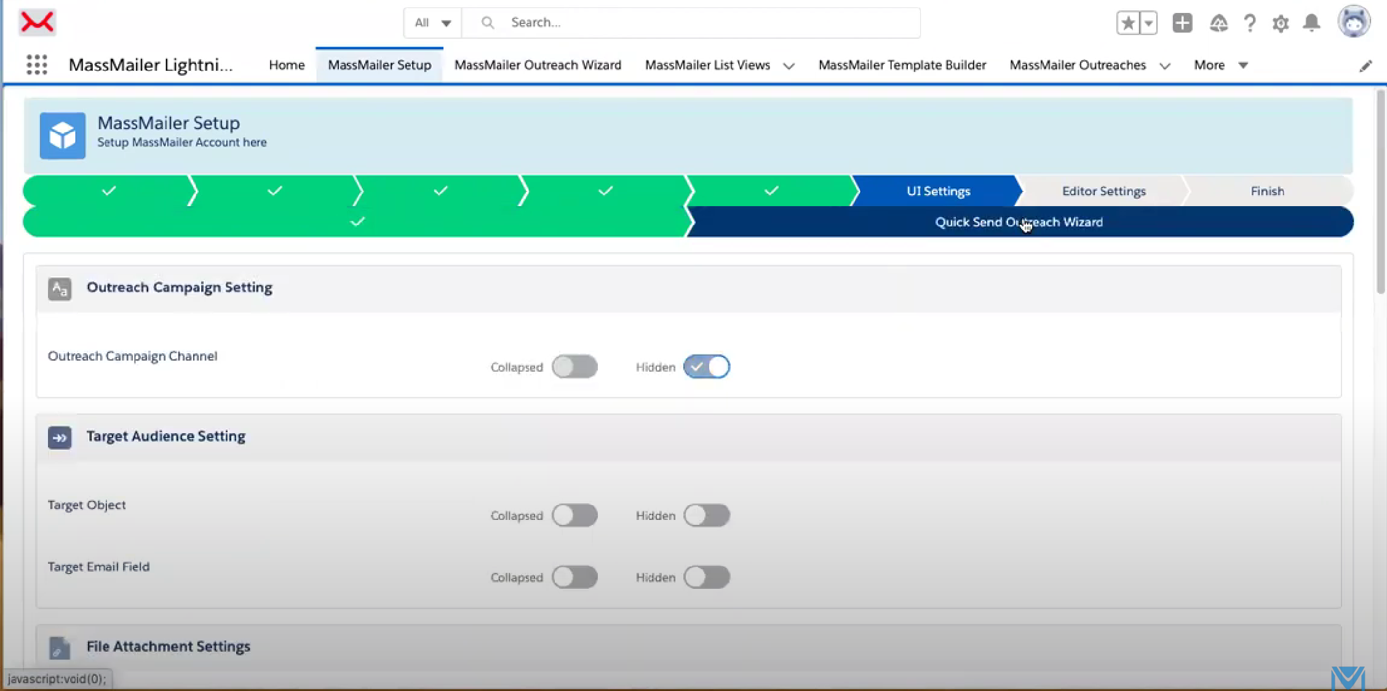Open the Help question mark icon
Screen dimensions: 1387x691
coord(1250,23)
